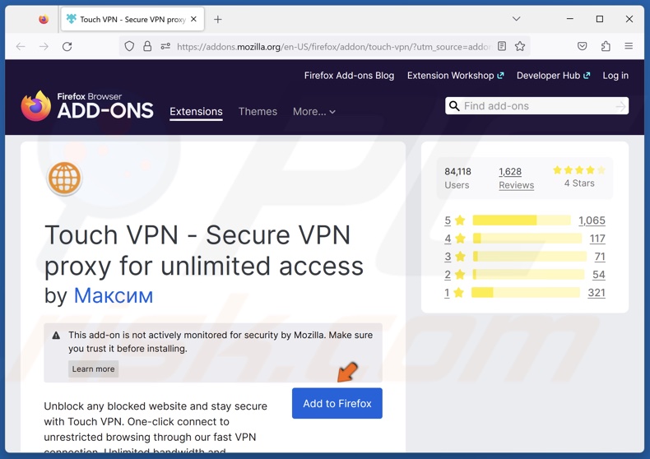Open the 1,628 Reviews link

coord(516,178)
